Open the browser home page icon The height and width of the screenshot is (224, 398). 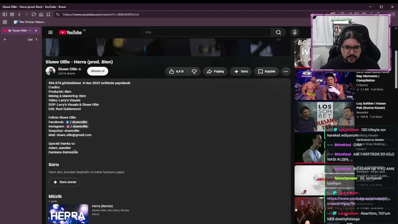[41, 14]
